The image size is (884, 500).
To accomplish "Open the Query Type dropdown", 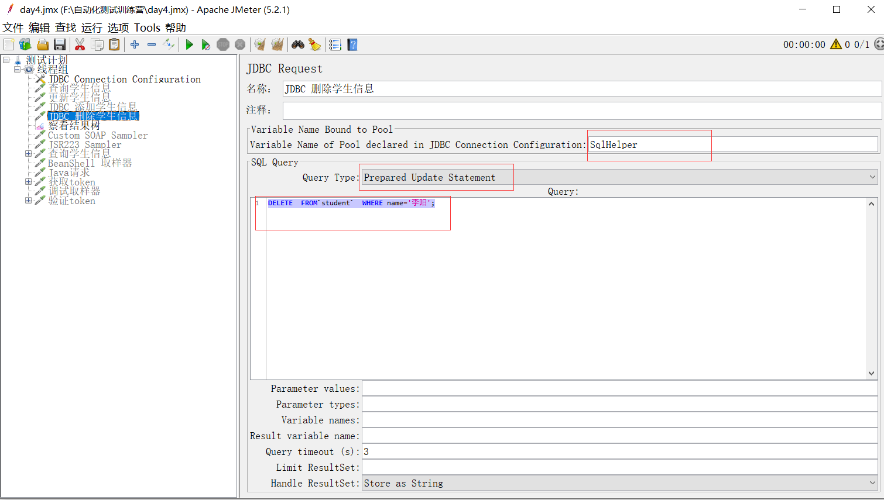I will [619, 177].
